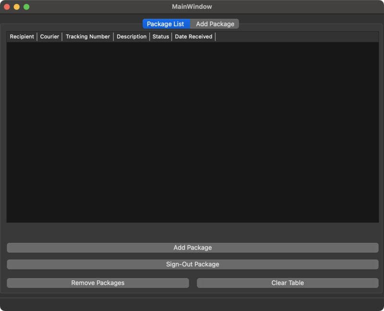Click the Description column header

click(x=132, y=36)
